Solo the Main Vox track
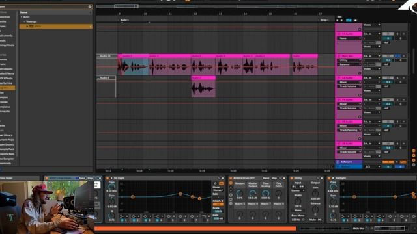This screenshot has width=417, height=234. [398, 56]
